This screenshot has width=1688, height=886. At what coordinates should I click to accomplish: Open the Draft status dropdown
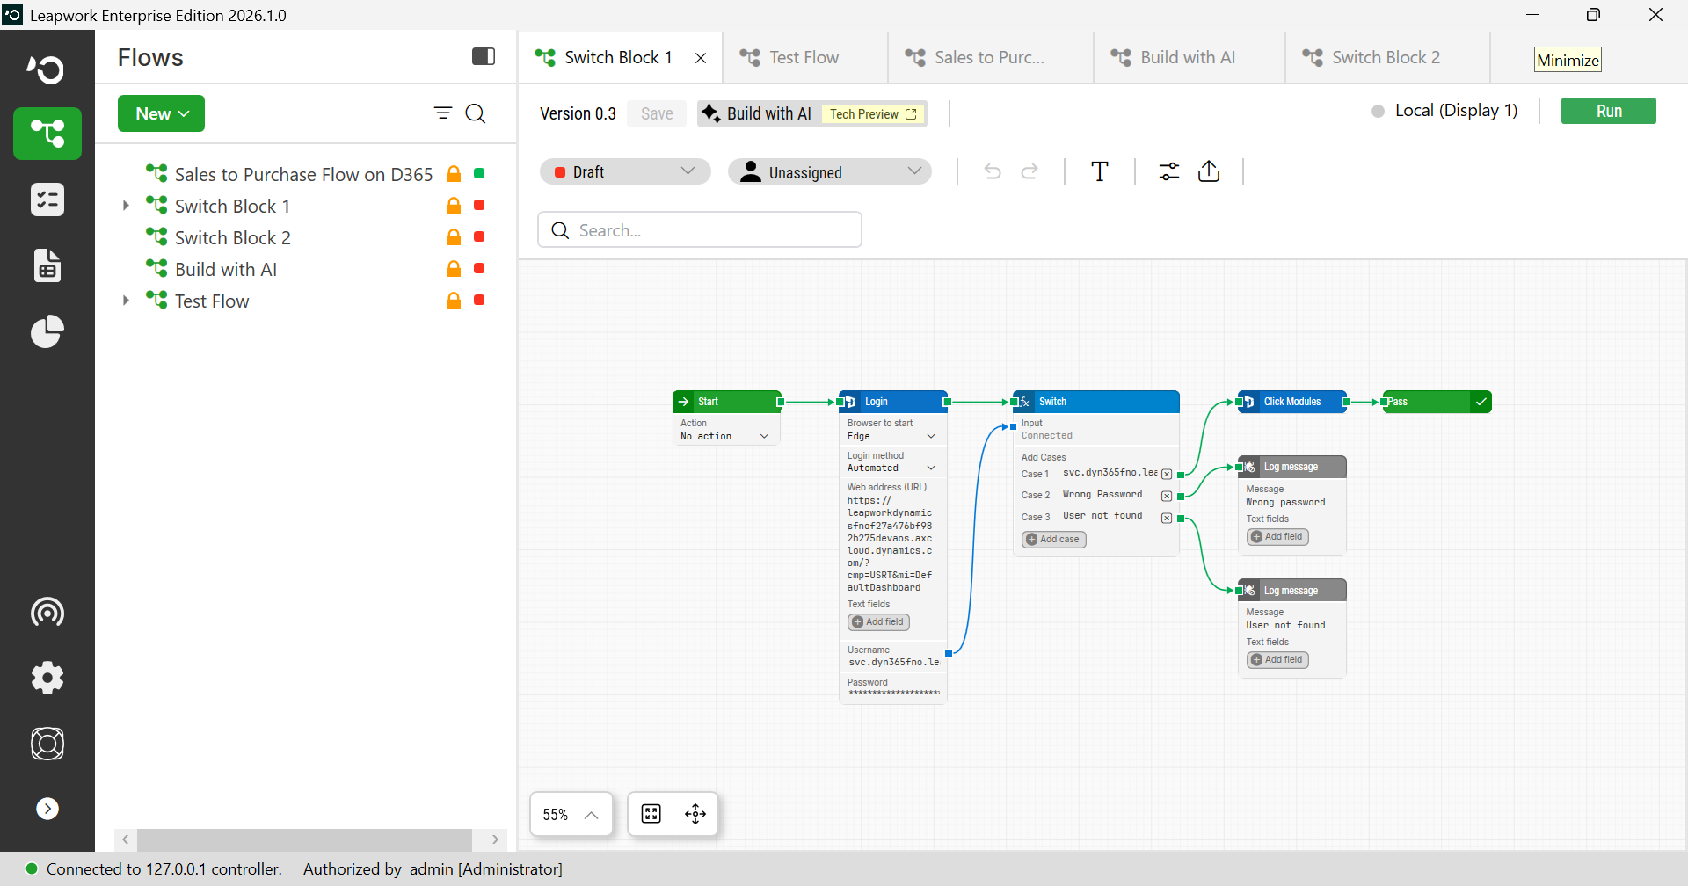(x=625, y=171)
